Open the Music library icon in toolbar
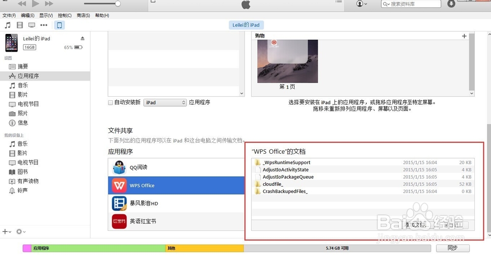The image size is (491, 255). point(7,25)
